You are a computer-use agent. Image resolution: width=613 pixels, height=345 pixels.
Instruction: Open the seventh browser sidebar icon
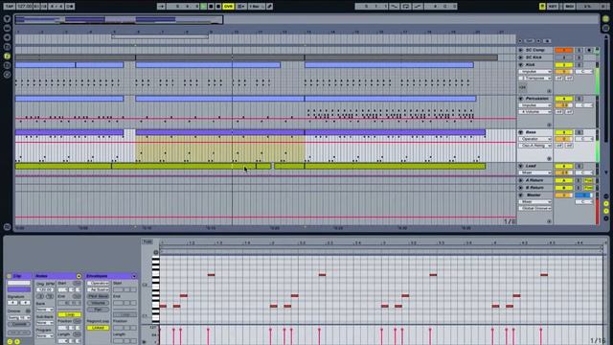[7, 75]
